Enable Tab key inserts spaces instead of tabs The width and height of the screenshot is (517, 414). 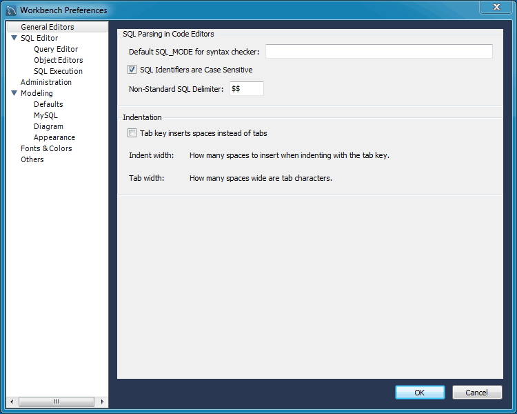[x=132, y=133]
